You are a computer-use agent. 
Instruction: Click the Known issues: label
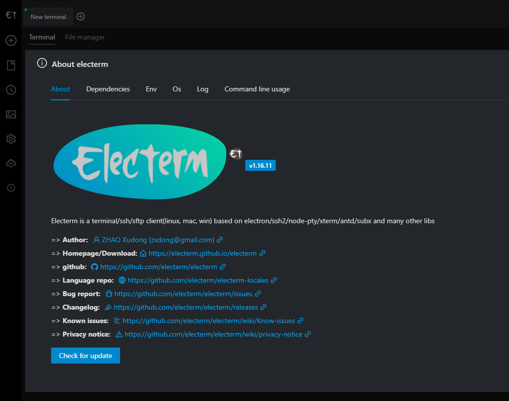[86, 321]
